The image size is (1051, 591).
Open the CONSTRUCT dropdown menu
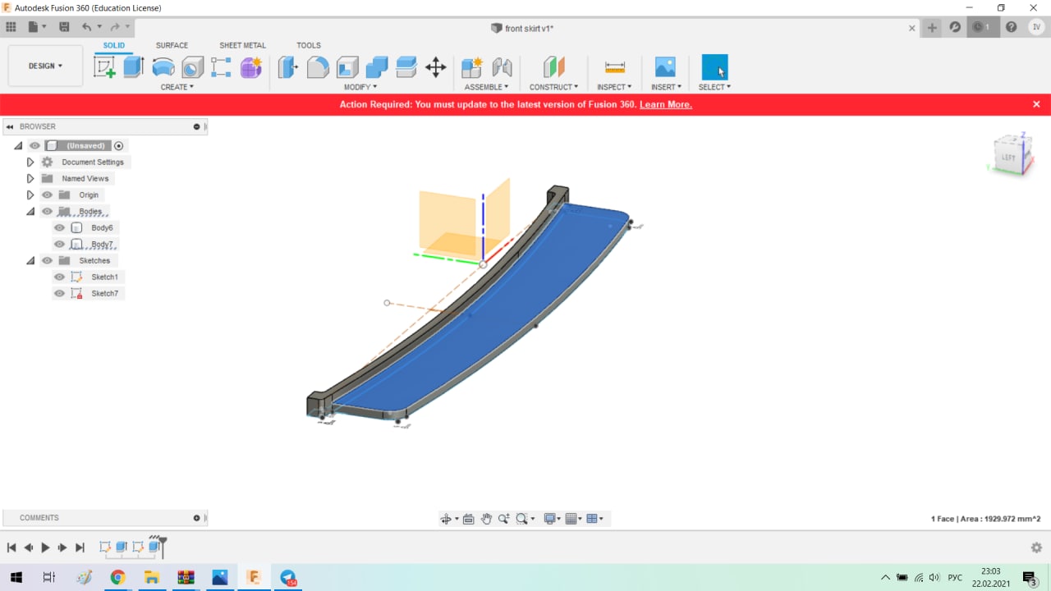553,87
